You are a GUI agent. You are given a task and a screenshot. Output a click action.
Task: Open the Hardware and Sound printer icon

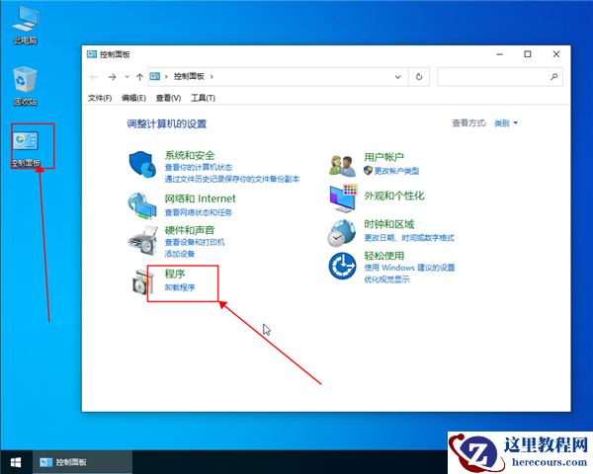143,241
